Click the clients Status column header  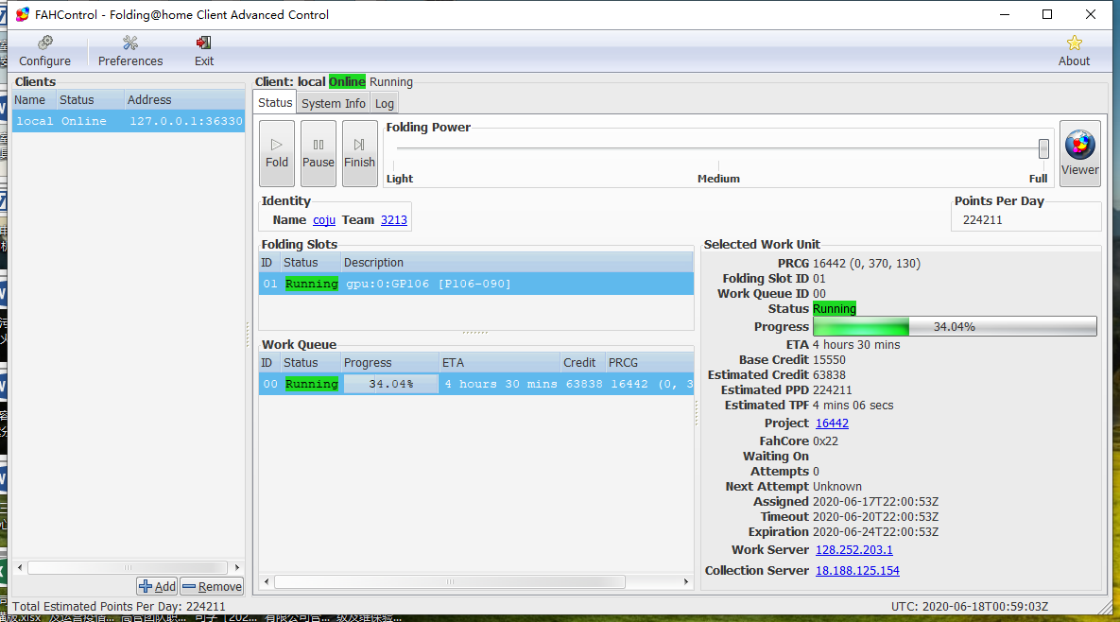click(x=90, y=100)
